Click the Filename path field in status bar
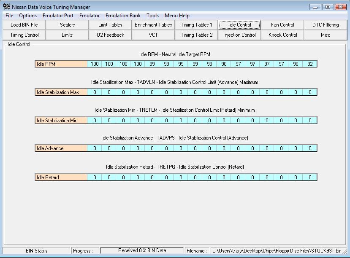This screenshot has width=350, height=258. [x=277, y=250]
